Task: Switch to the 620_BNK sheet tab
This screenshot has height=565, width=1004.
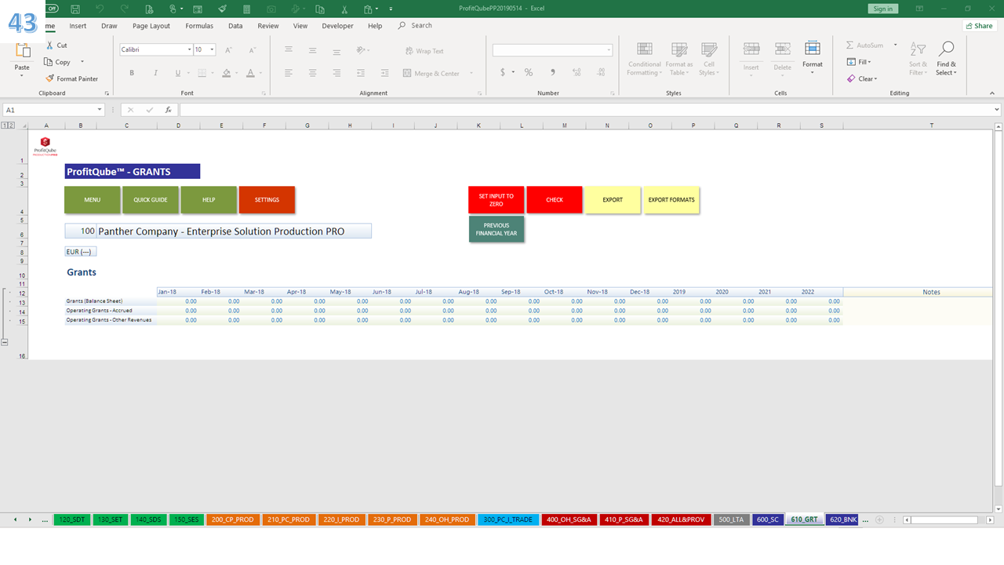Action: pyautogui.click(x=843, y=519)
